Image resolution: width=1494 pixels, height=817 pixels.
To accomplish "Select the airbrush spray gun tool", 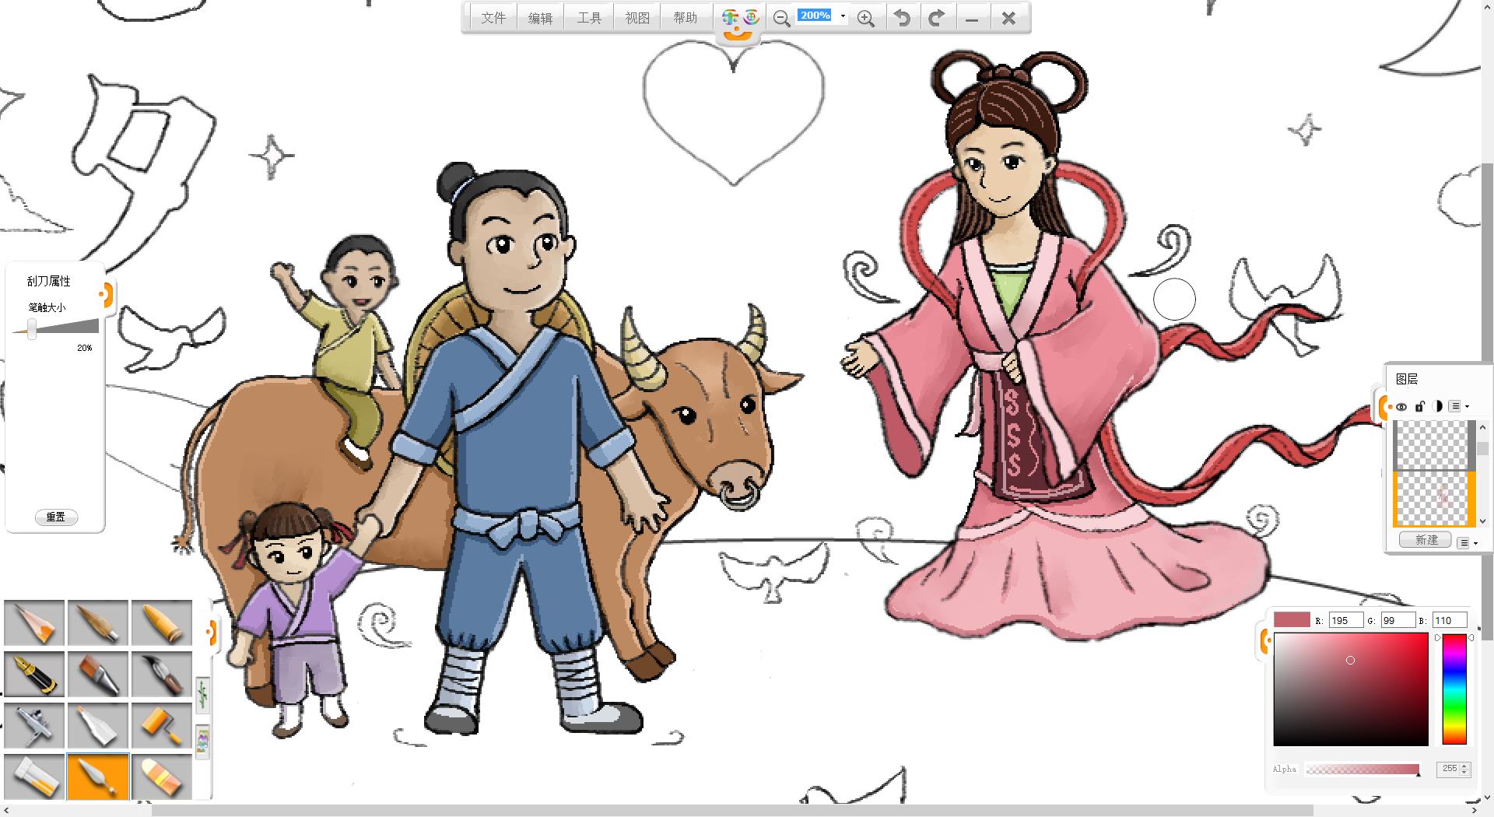I will [35, 725].
